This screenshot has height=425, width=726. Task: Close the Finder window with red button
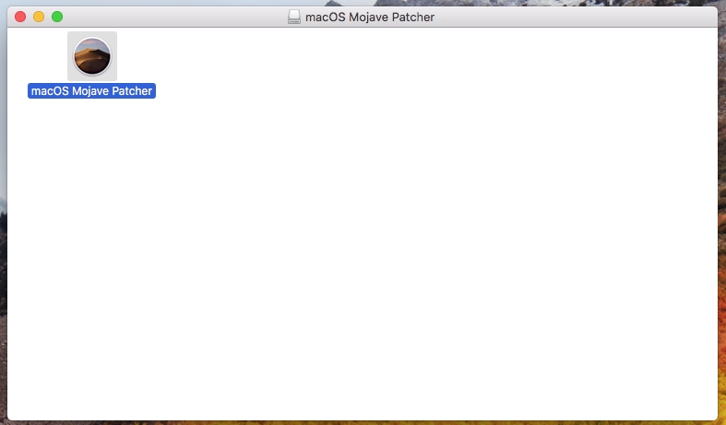pyautogui.click(x=20, y=17)
